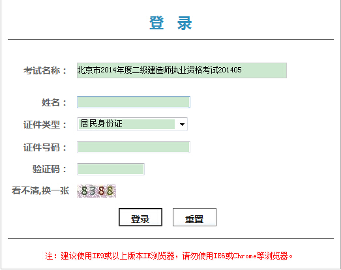Click the 验证码 input box
Screen dimensions: 341x270
(111, 170)
